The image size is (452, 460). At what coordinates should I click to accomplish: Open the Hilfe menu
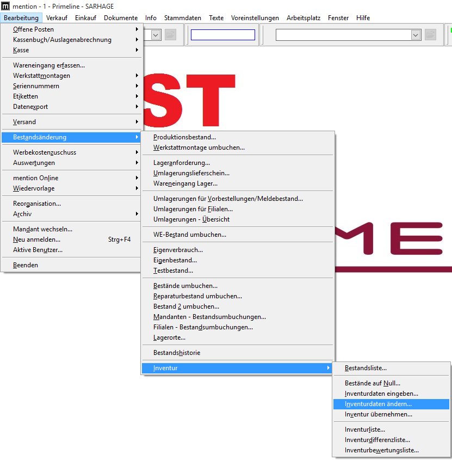(362, 17)
